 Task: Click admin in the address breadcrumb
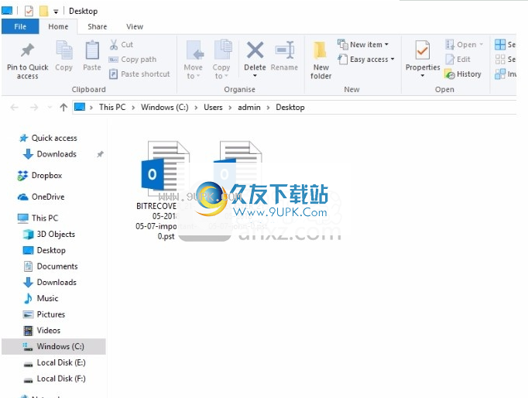pos(249,108)
